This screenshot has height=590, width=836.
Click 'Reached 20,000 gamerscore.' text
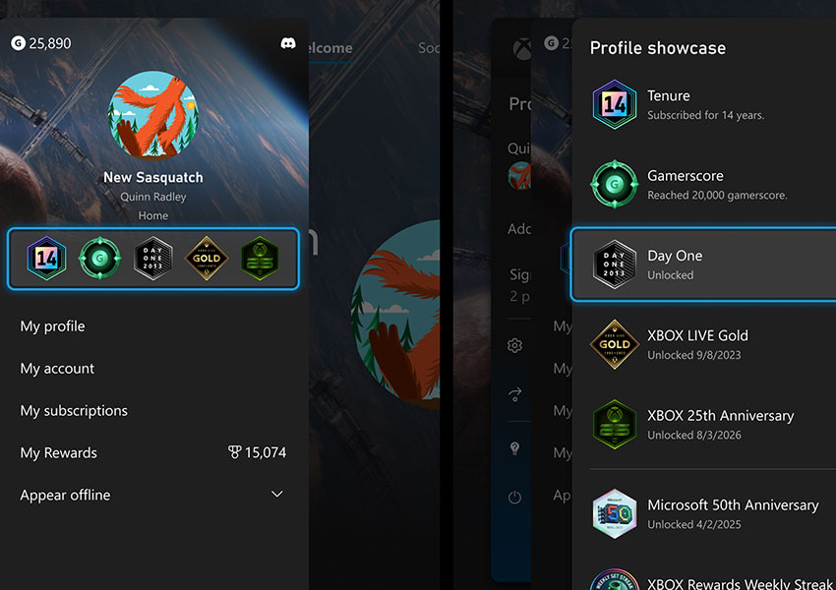717,195
